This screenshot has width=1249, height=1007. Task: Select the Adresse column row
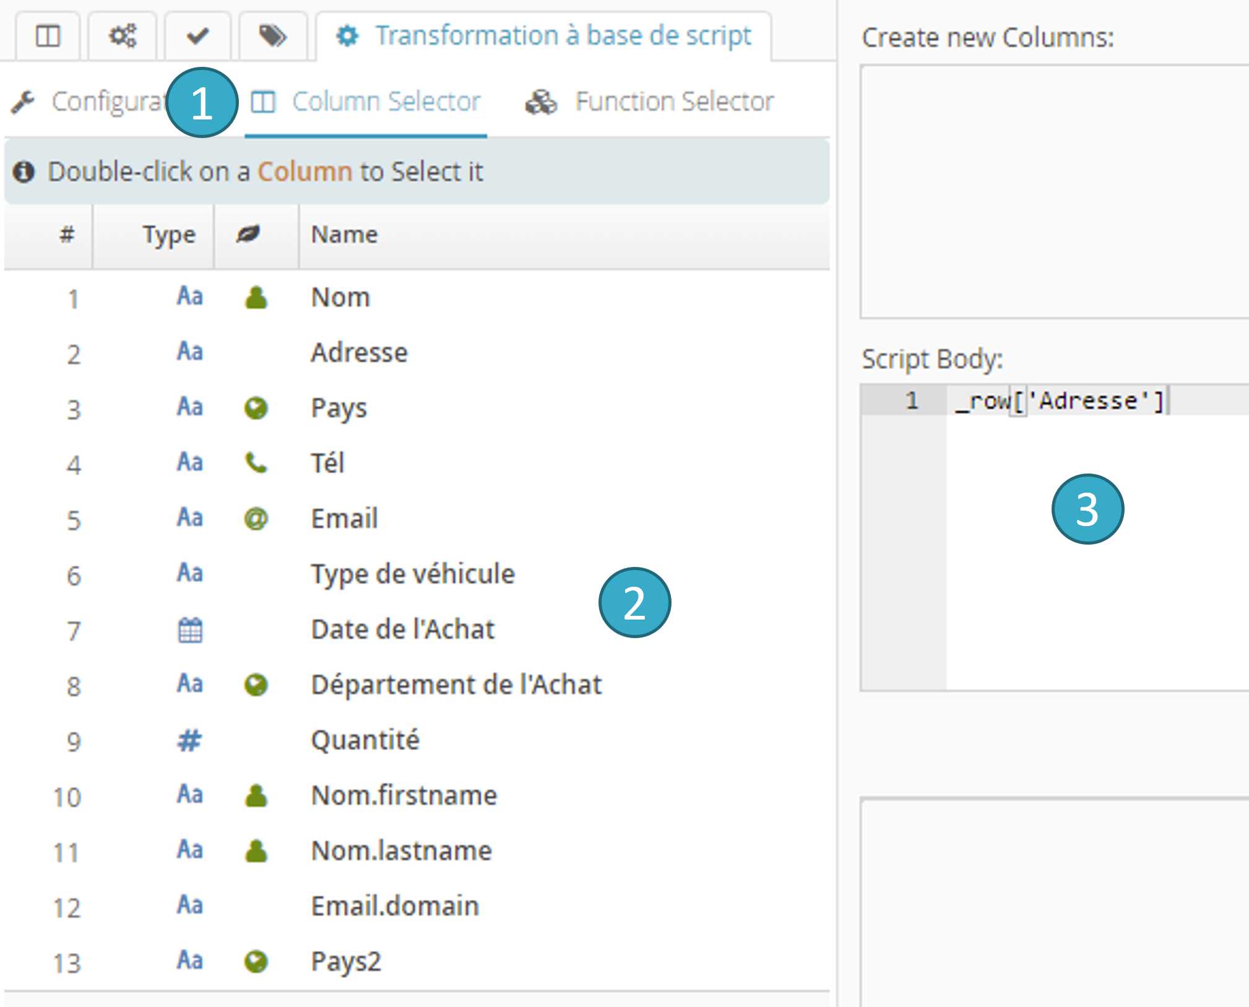417,353
